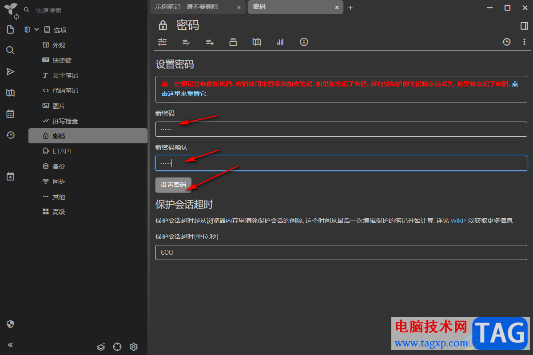The image size is (533, 355).
Task: Open the wiki link
Action: [458, 221]
